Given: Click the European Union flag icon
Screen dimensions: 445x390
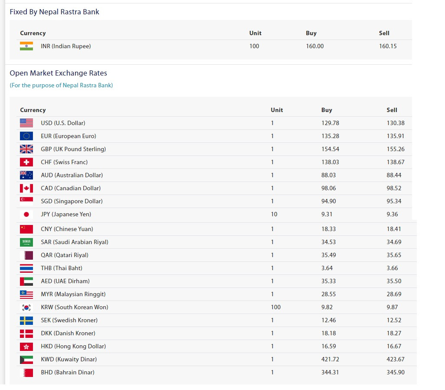Looking at the screenshot, I should click(x=26, y=136).
